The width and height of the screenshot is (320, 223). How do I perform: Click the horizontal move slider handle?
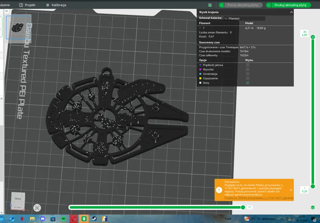point(243,207)
